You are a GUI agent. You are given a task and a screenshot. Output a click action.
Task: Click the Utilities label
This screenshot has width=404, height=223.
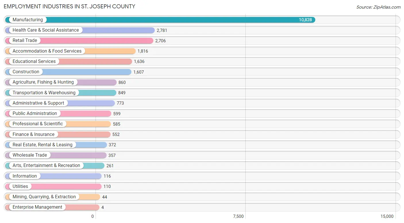tap(20, 187)
